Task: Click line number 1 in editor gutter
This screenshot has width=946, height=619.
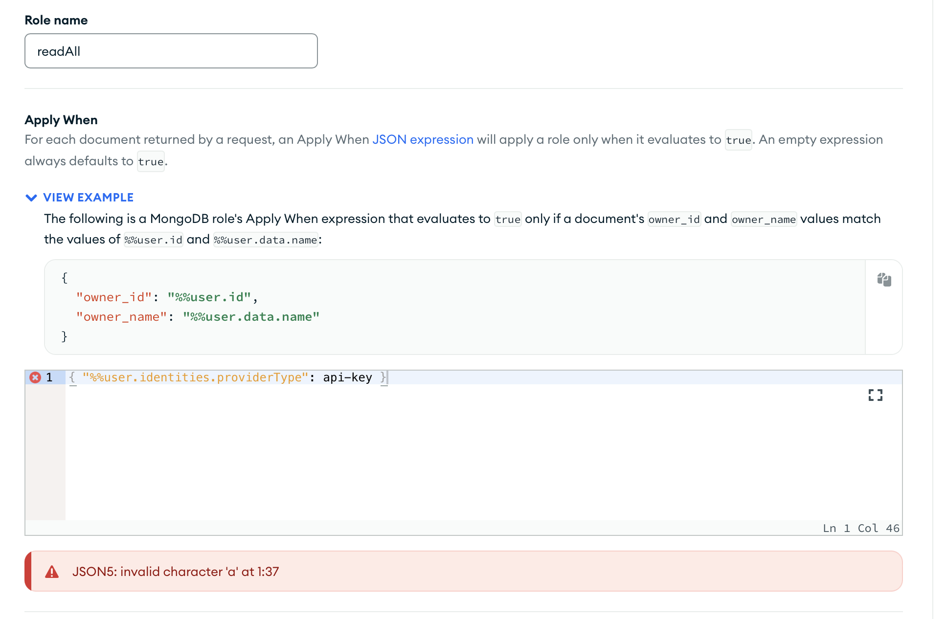Action: click(49, 377)
